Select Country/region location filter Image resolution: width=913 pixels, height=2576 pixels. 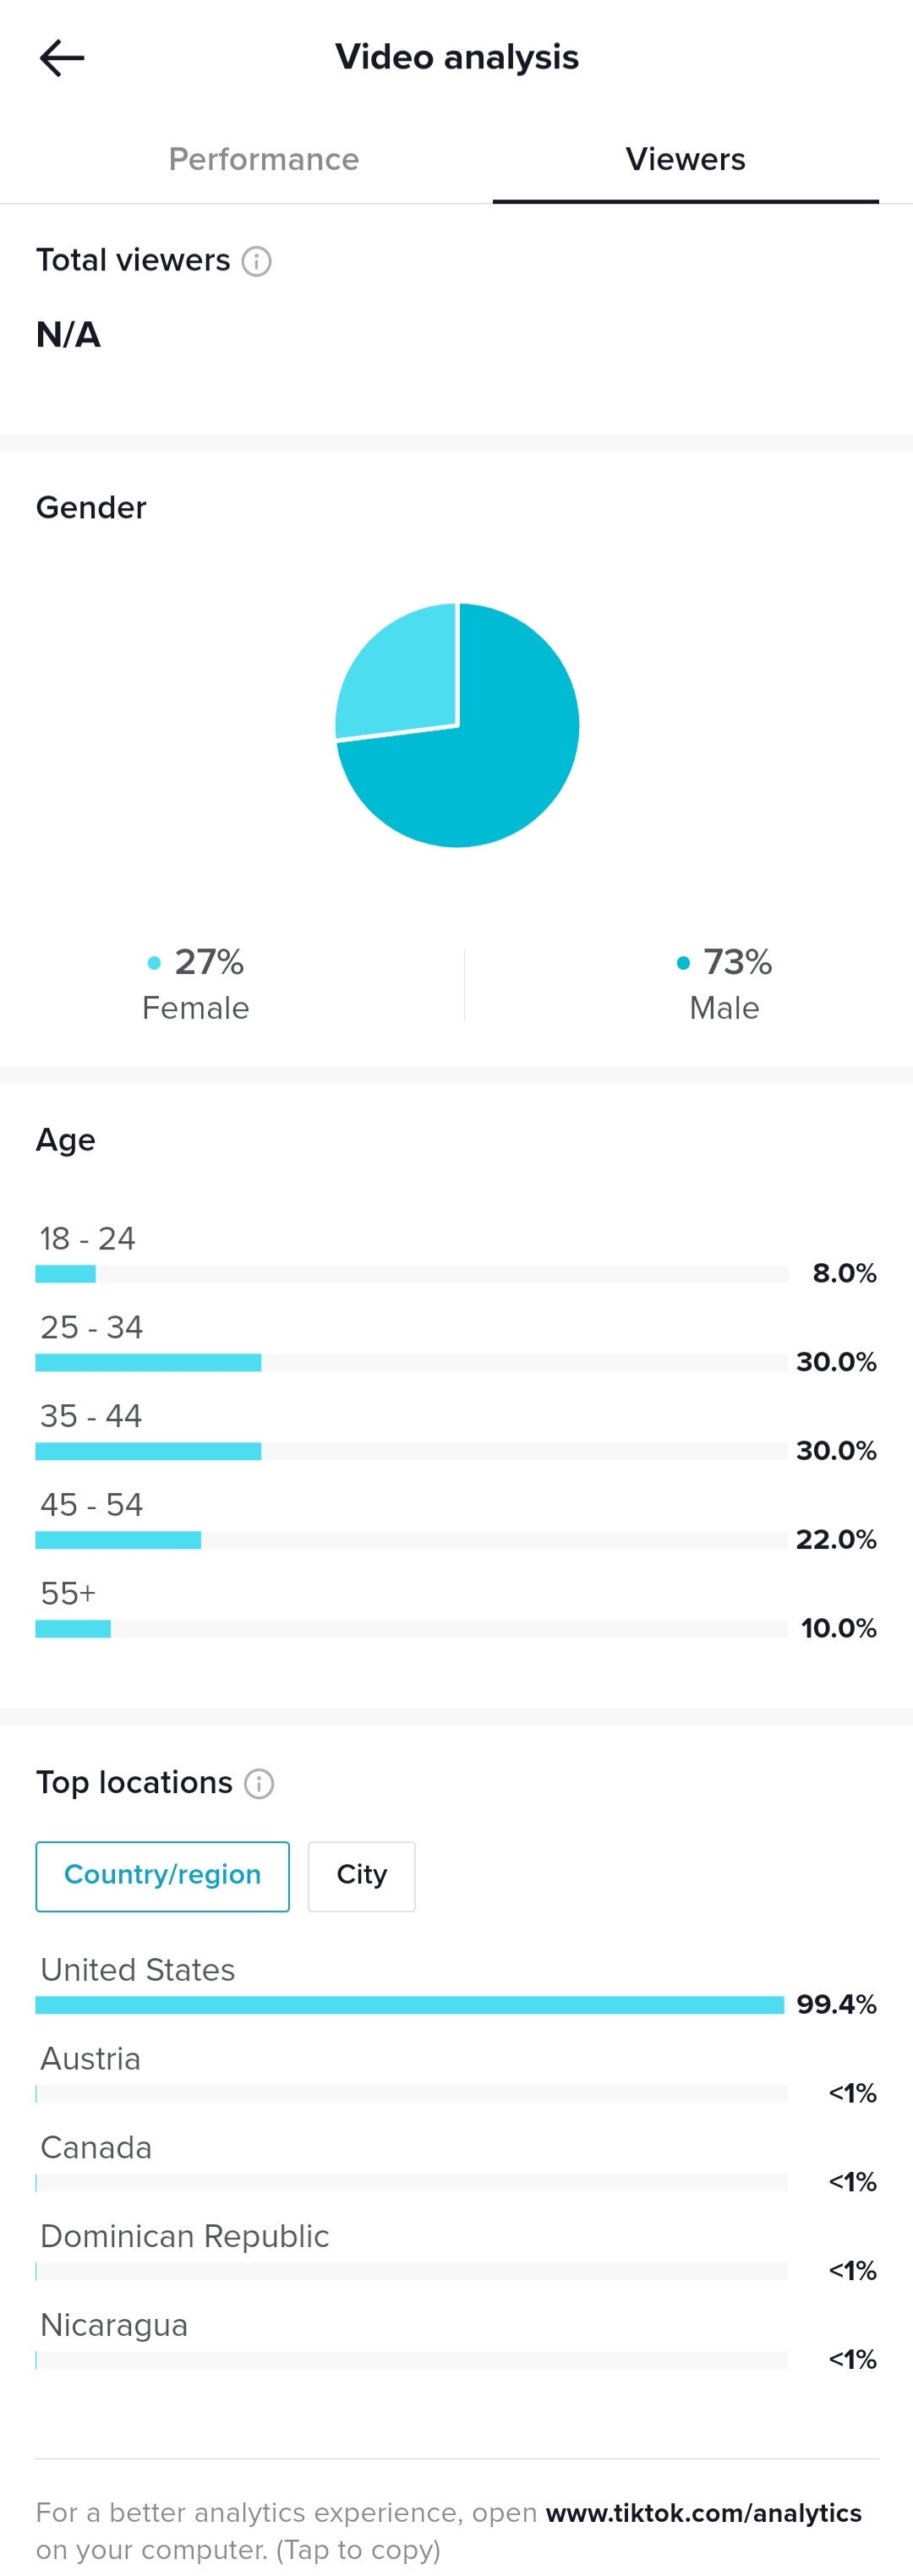pos(163,1877)
